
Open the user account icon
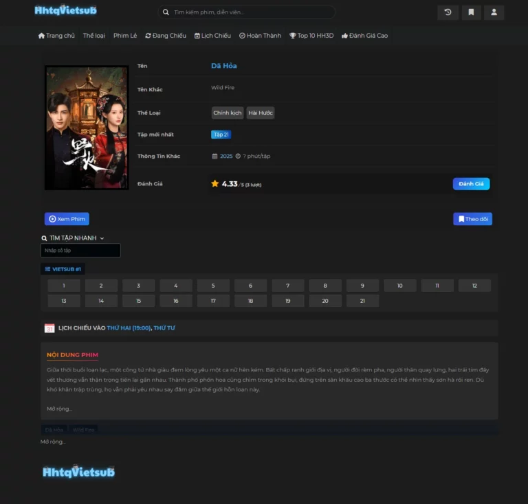click(494, 12)
